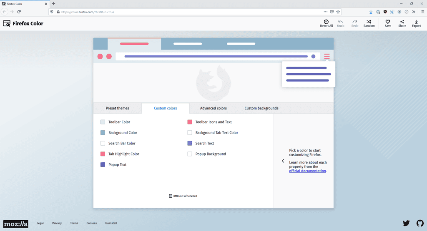Open the Custom backgrounds tab
Image resolution: width=427 pixels, height=231 pixels.
pos(261,108)
